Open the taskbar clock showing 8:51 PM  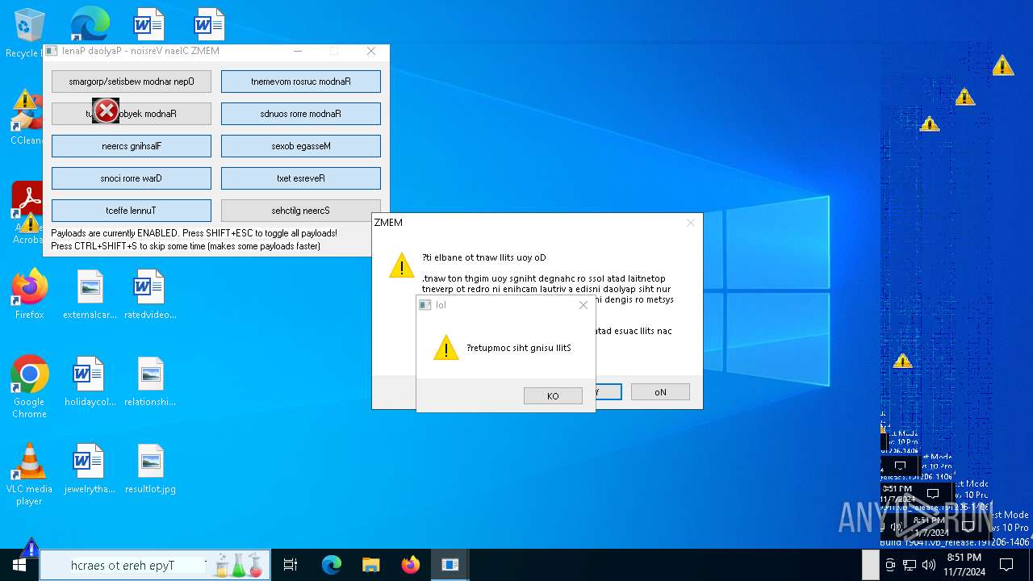[x=964, y=565]
